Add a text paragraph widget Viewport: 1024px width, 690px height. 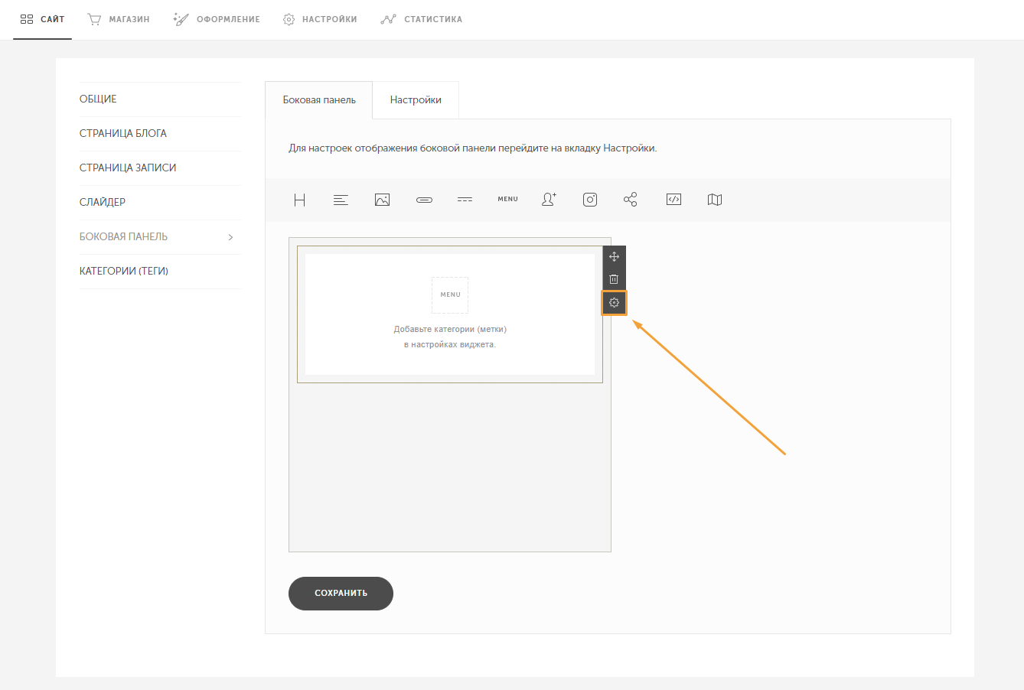pos(341,200)
